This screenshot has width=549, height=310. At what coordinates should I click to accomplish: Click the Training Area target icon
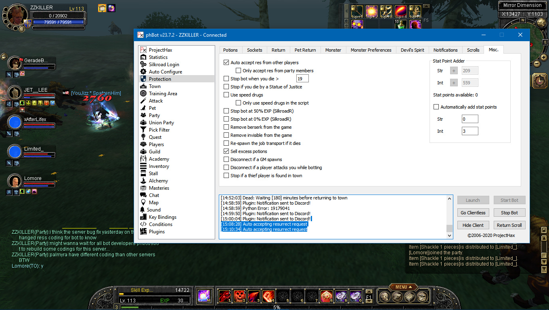(x=143, y=94)
